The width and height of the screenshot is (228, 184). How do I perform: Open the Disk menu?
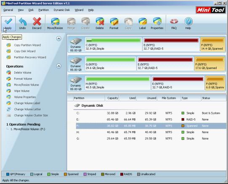click(31, 10)
